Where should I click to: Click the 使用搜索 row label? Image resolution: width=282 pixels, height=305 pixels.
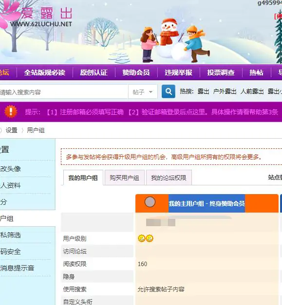[75, 289]
